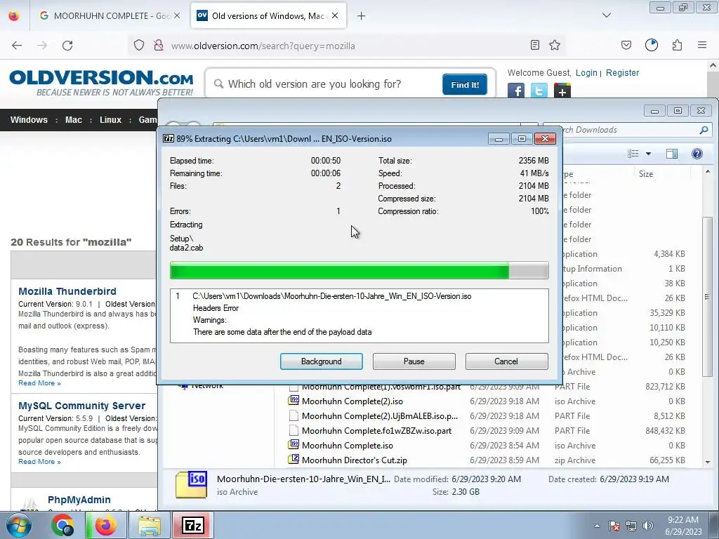Click the insecure connection lock icon
Screen dimensions: 719x539
coord(159,46)
